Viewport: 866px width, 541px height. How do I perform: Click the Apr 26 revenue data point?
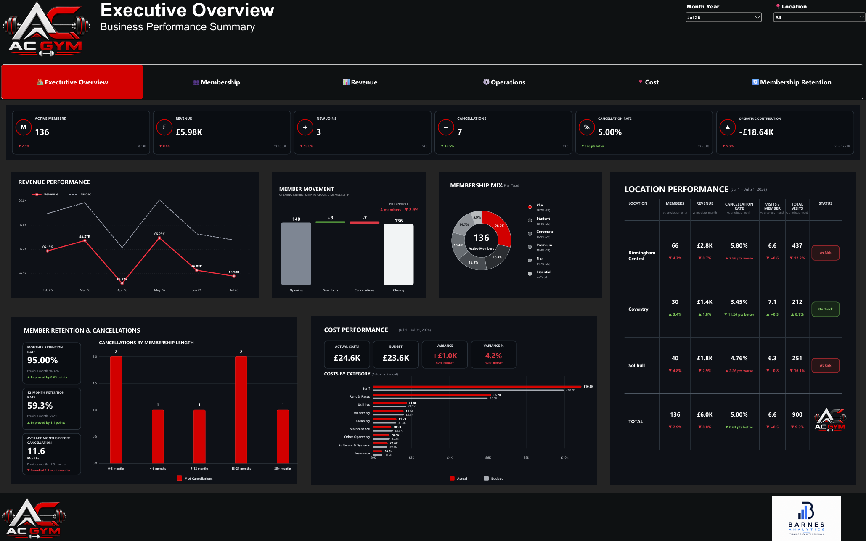pos(122,283)
